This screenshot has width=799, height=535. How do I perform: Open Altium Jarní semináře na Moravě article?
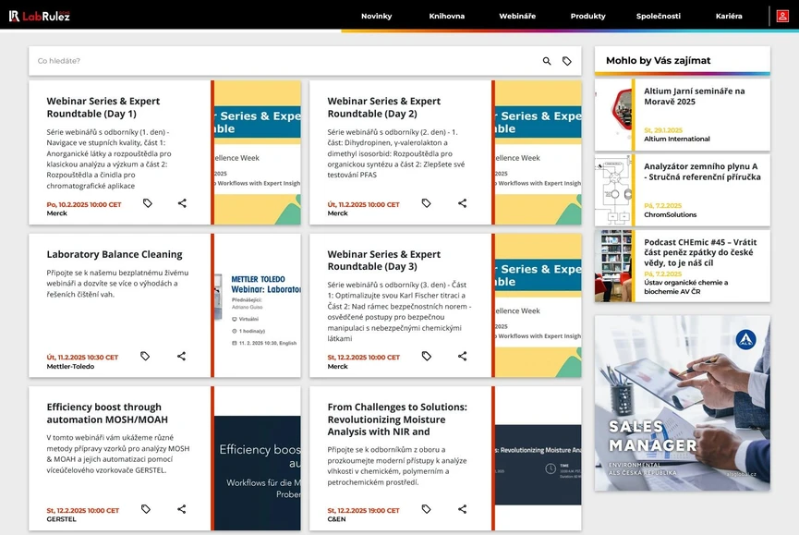(x=694, y=96)
